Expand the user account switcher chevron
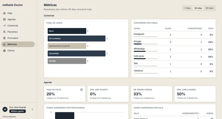Viewport: 222px width, 119px height. tap(32, 109)
